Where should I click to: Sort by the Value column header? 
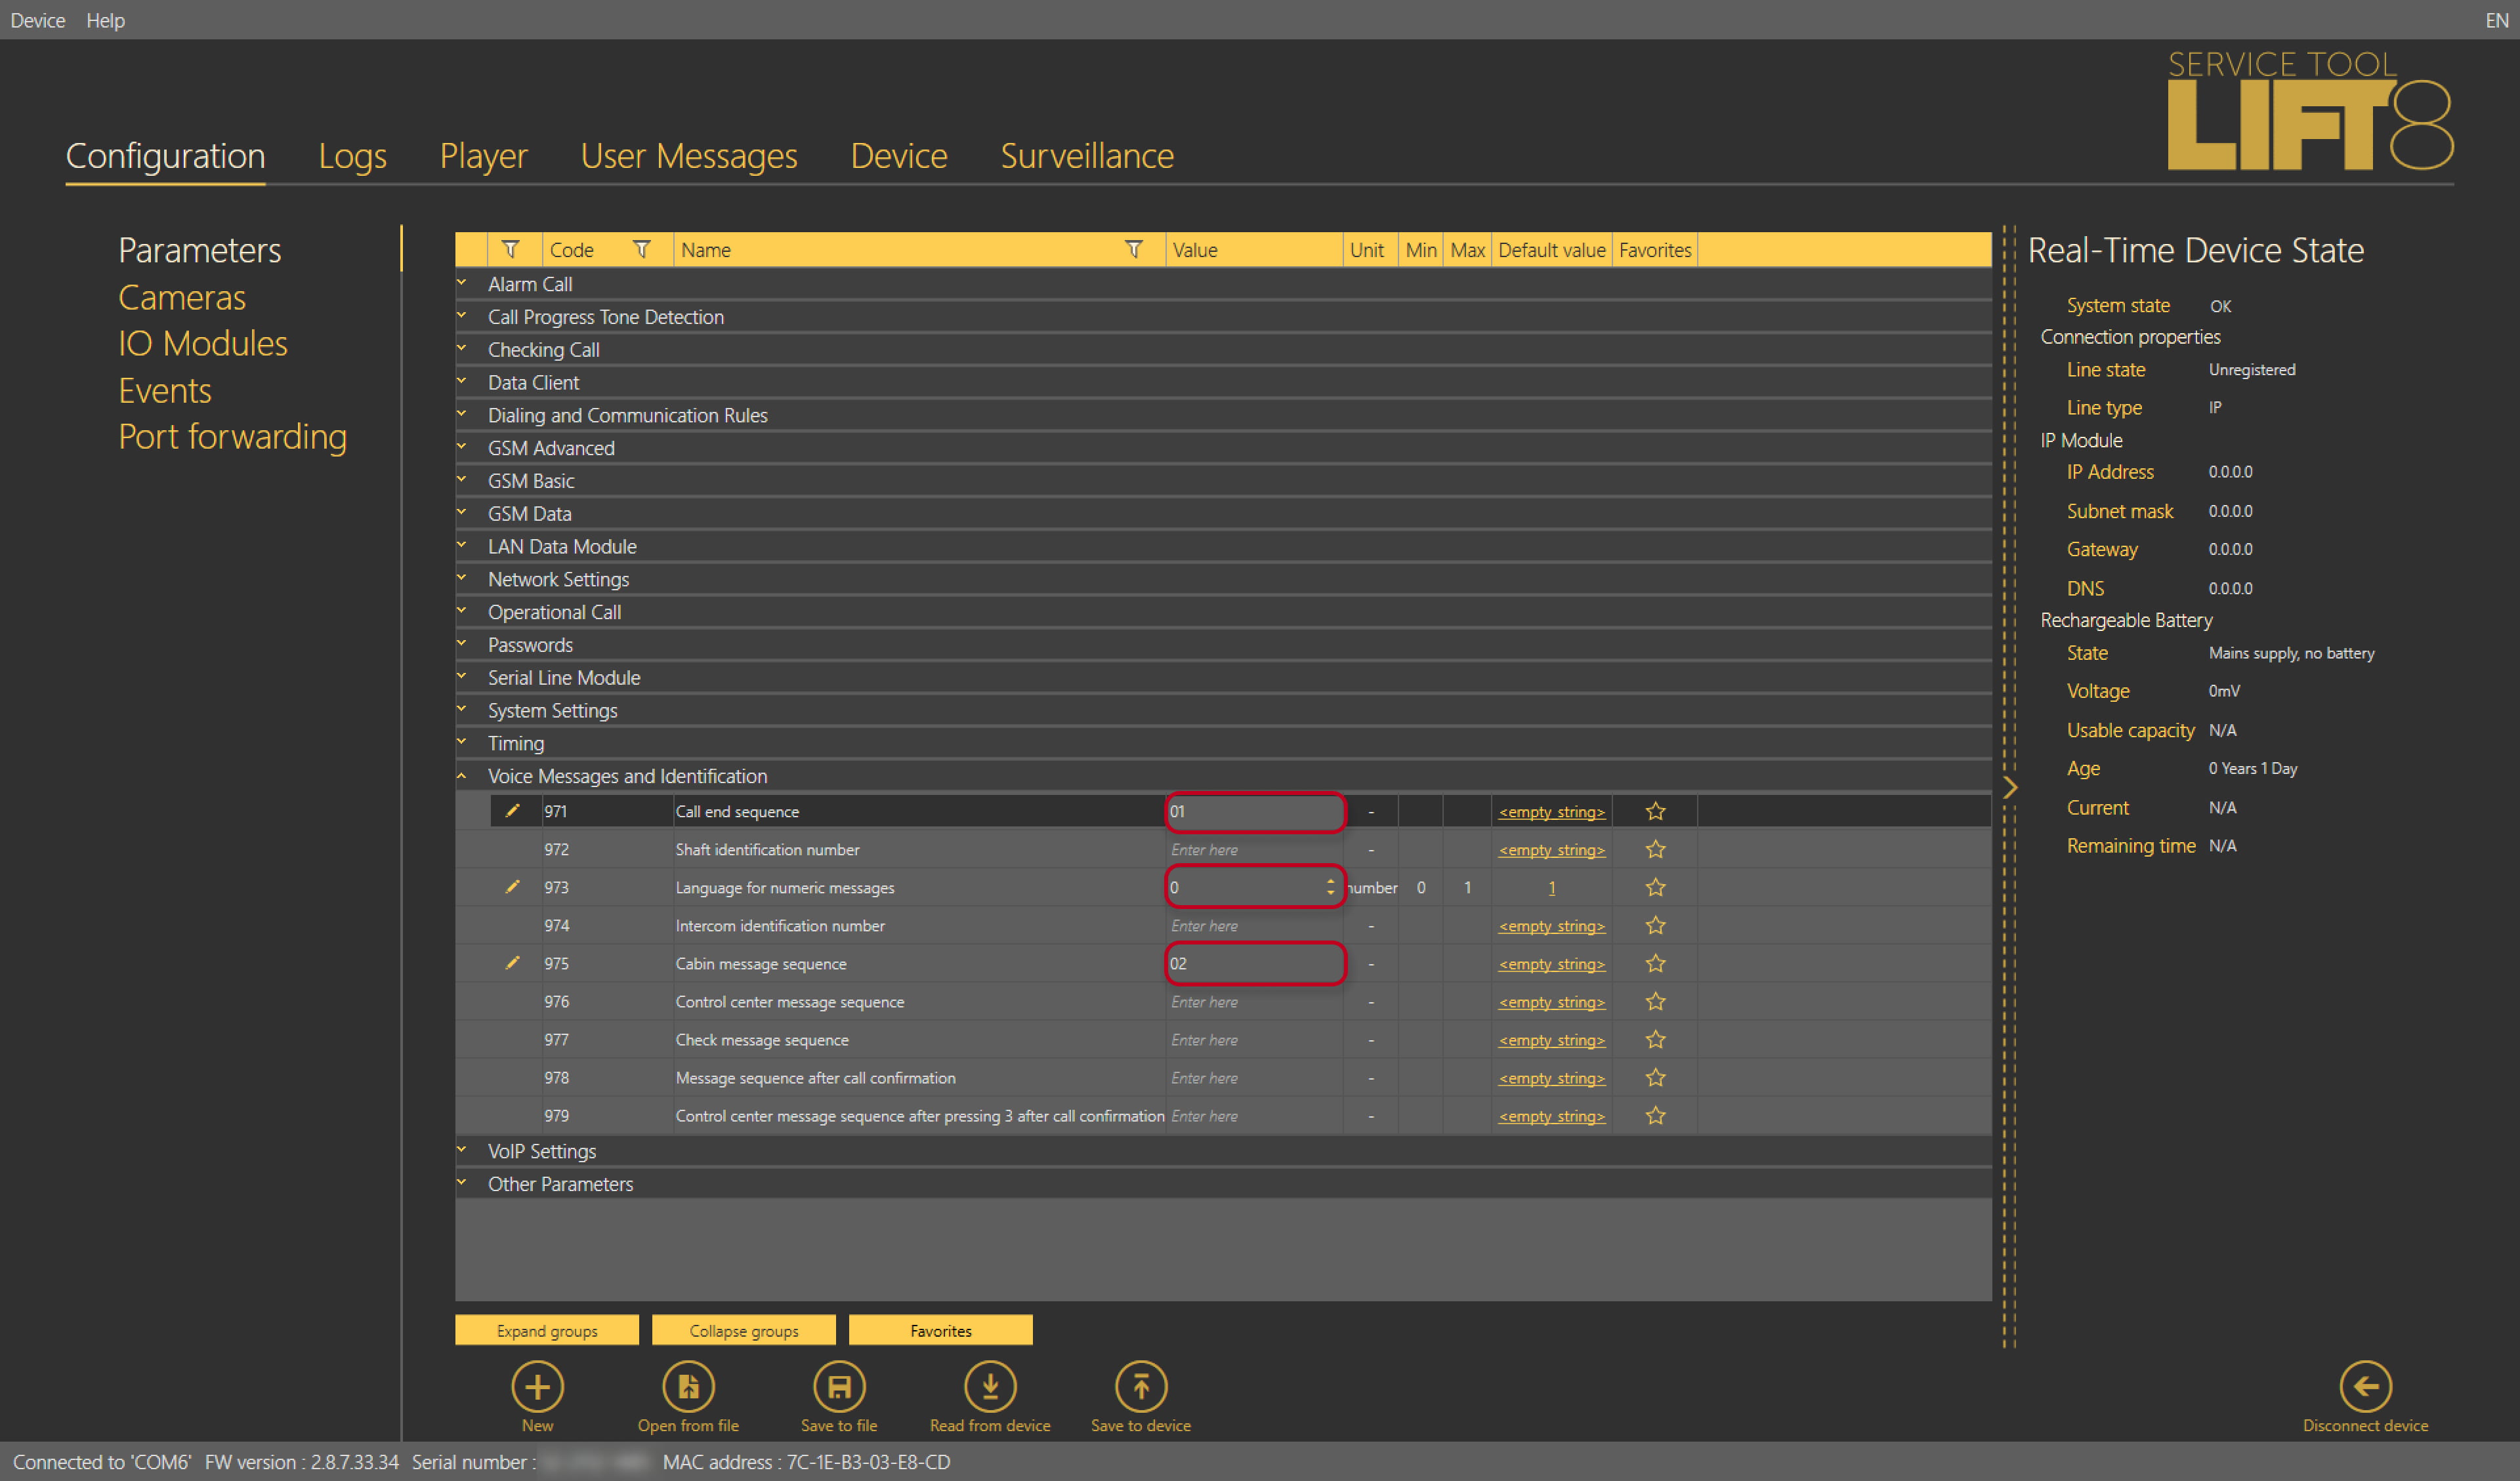tap(1254, 250)
